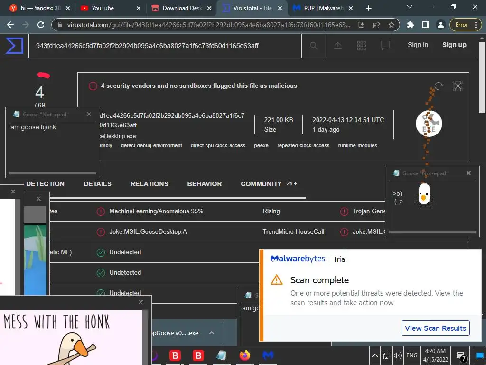The image size is (486, 365).
Task: Click the ENG language indicator
Action: click(411, 355)
